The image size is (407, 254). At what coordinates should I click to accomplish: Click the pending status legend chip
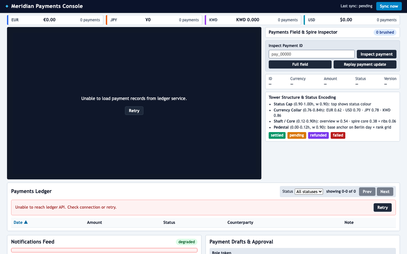click(x=297, y=135)
